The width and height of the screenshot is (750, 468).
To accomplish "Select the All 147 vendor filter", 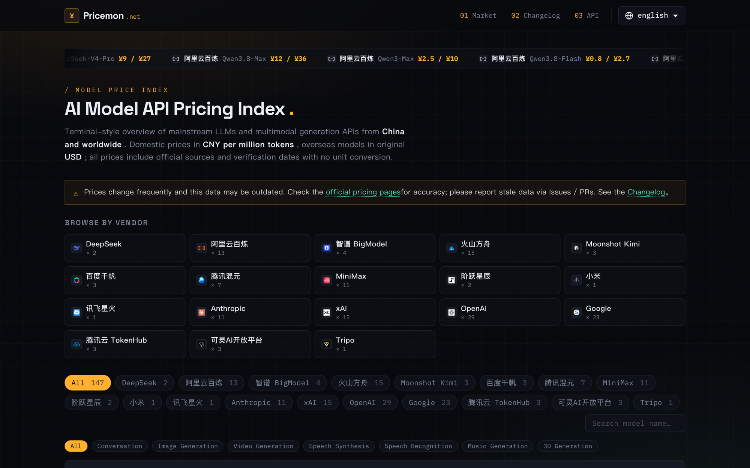I will tap(88, 383).
